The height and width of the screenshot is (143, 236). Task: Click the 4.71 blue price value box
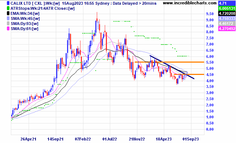click(x=227, y=3)
